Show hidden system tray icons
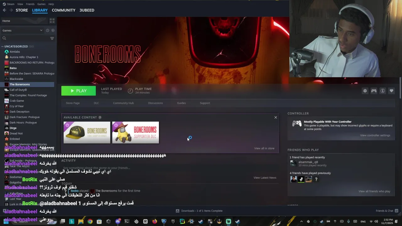 click(x=301, y=221)
